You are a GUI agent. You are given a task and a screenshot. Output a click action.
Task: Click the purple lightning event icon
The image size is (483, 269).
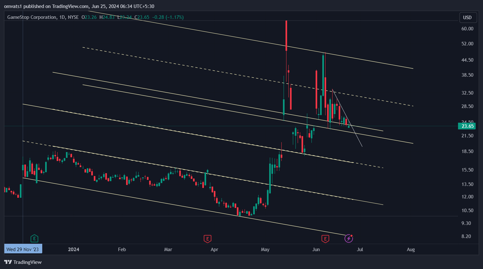[349, 238]
